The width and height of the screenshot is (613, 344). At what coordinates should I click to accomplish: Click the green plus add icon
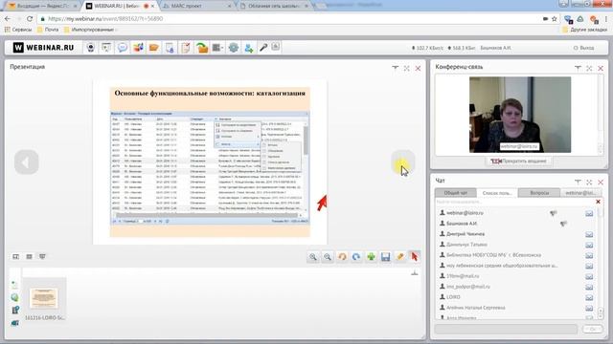[x=371, y=257]
